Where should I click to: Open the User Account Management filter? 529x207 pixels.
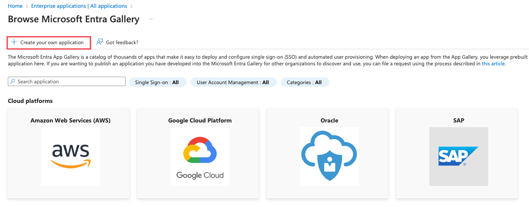pyautogui.click(x=233, y=83)
